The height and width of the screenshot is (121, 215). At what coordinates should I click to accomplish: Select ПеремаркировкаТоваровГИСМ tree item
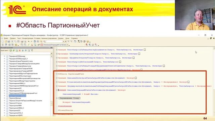pyautogui.click(x=21, y=69)
